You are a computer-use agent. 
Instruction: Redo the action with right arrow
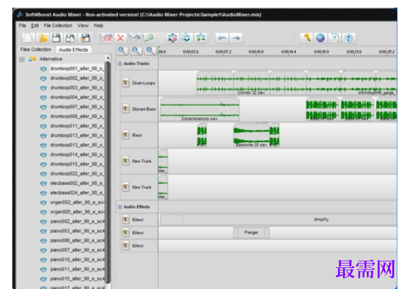point(236,38)
